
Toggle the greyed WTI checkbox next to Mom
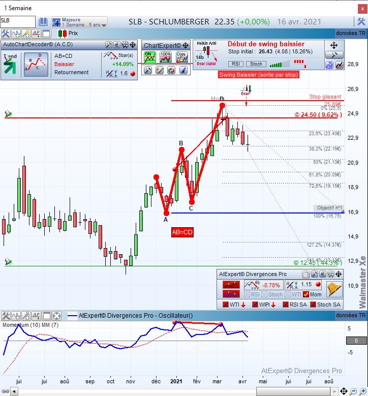(287, 294)
